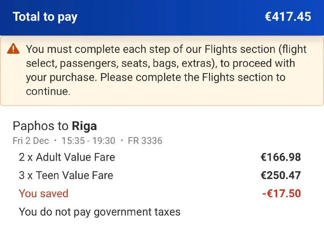Click the "2 x Adult Value Fare" line
Screen dimensions: 324x243
pos(67,157)
